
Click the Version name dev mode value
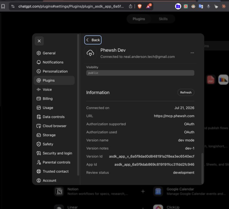(x=186, y=140)
